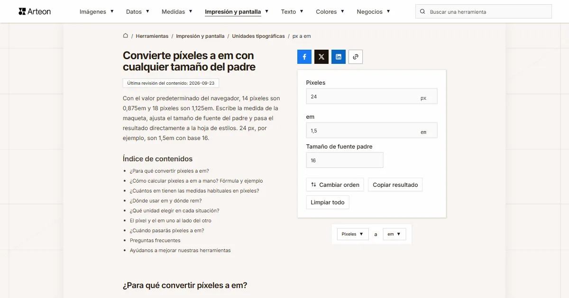Expand the Negocios menu
Image resolution: width=569 pixels, height=298 pixels.
(x=374, y=12)
